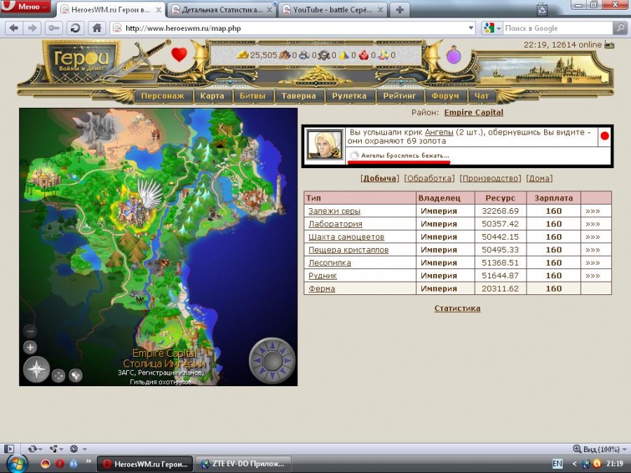Open the new tab plus button
The image size is (631, 473).
click(x=399, y=10)
